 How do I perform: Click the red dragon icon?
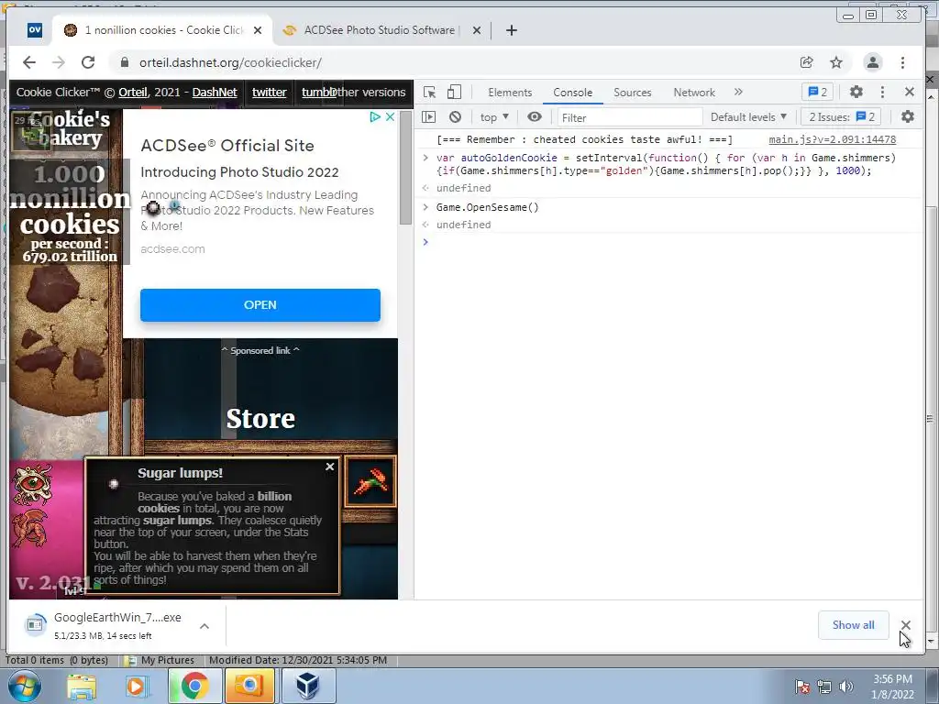click(x=32, y=528)
